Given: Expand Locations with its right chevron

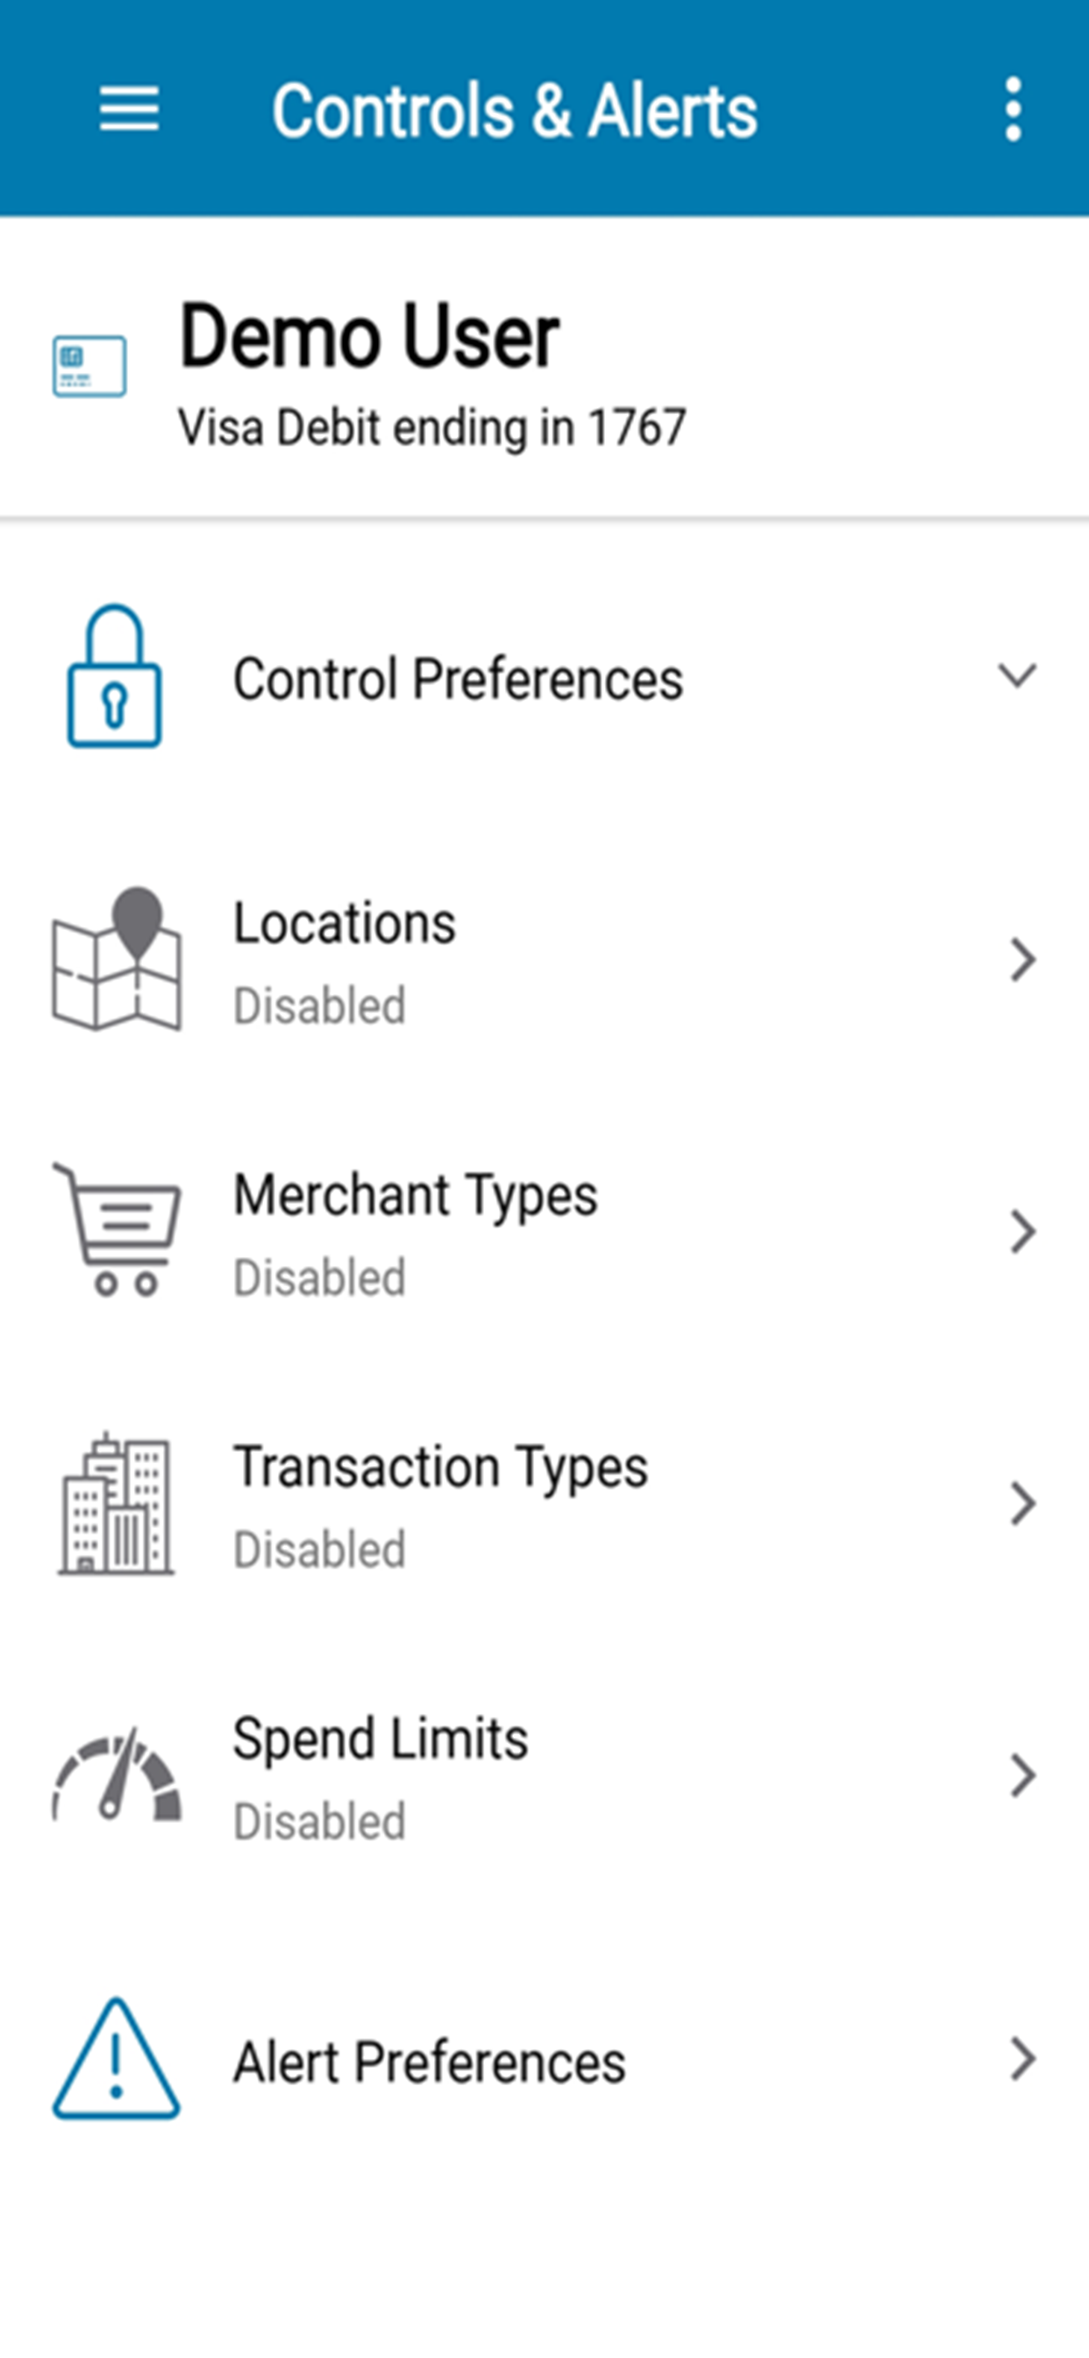Looking at the screenshot, I should pos(1022,960).
